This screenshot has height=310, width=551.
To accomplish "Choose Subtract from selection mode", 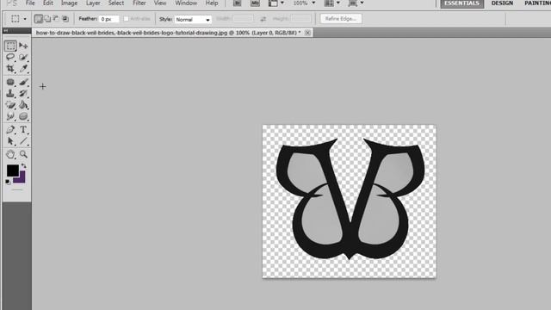I will (56, 19).
